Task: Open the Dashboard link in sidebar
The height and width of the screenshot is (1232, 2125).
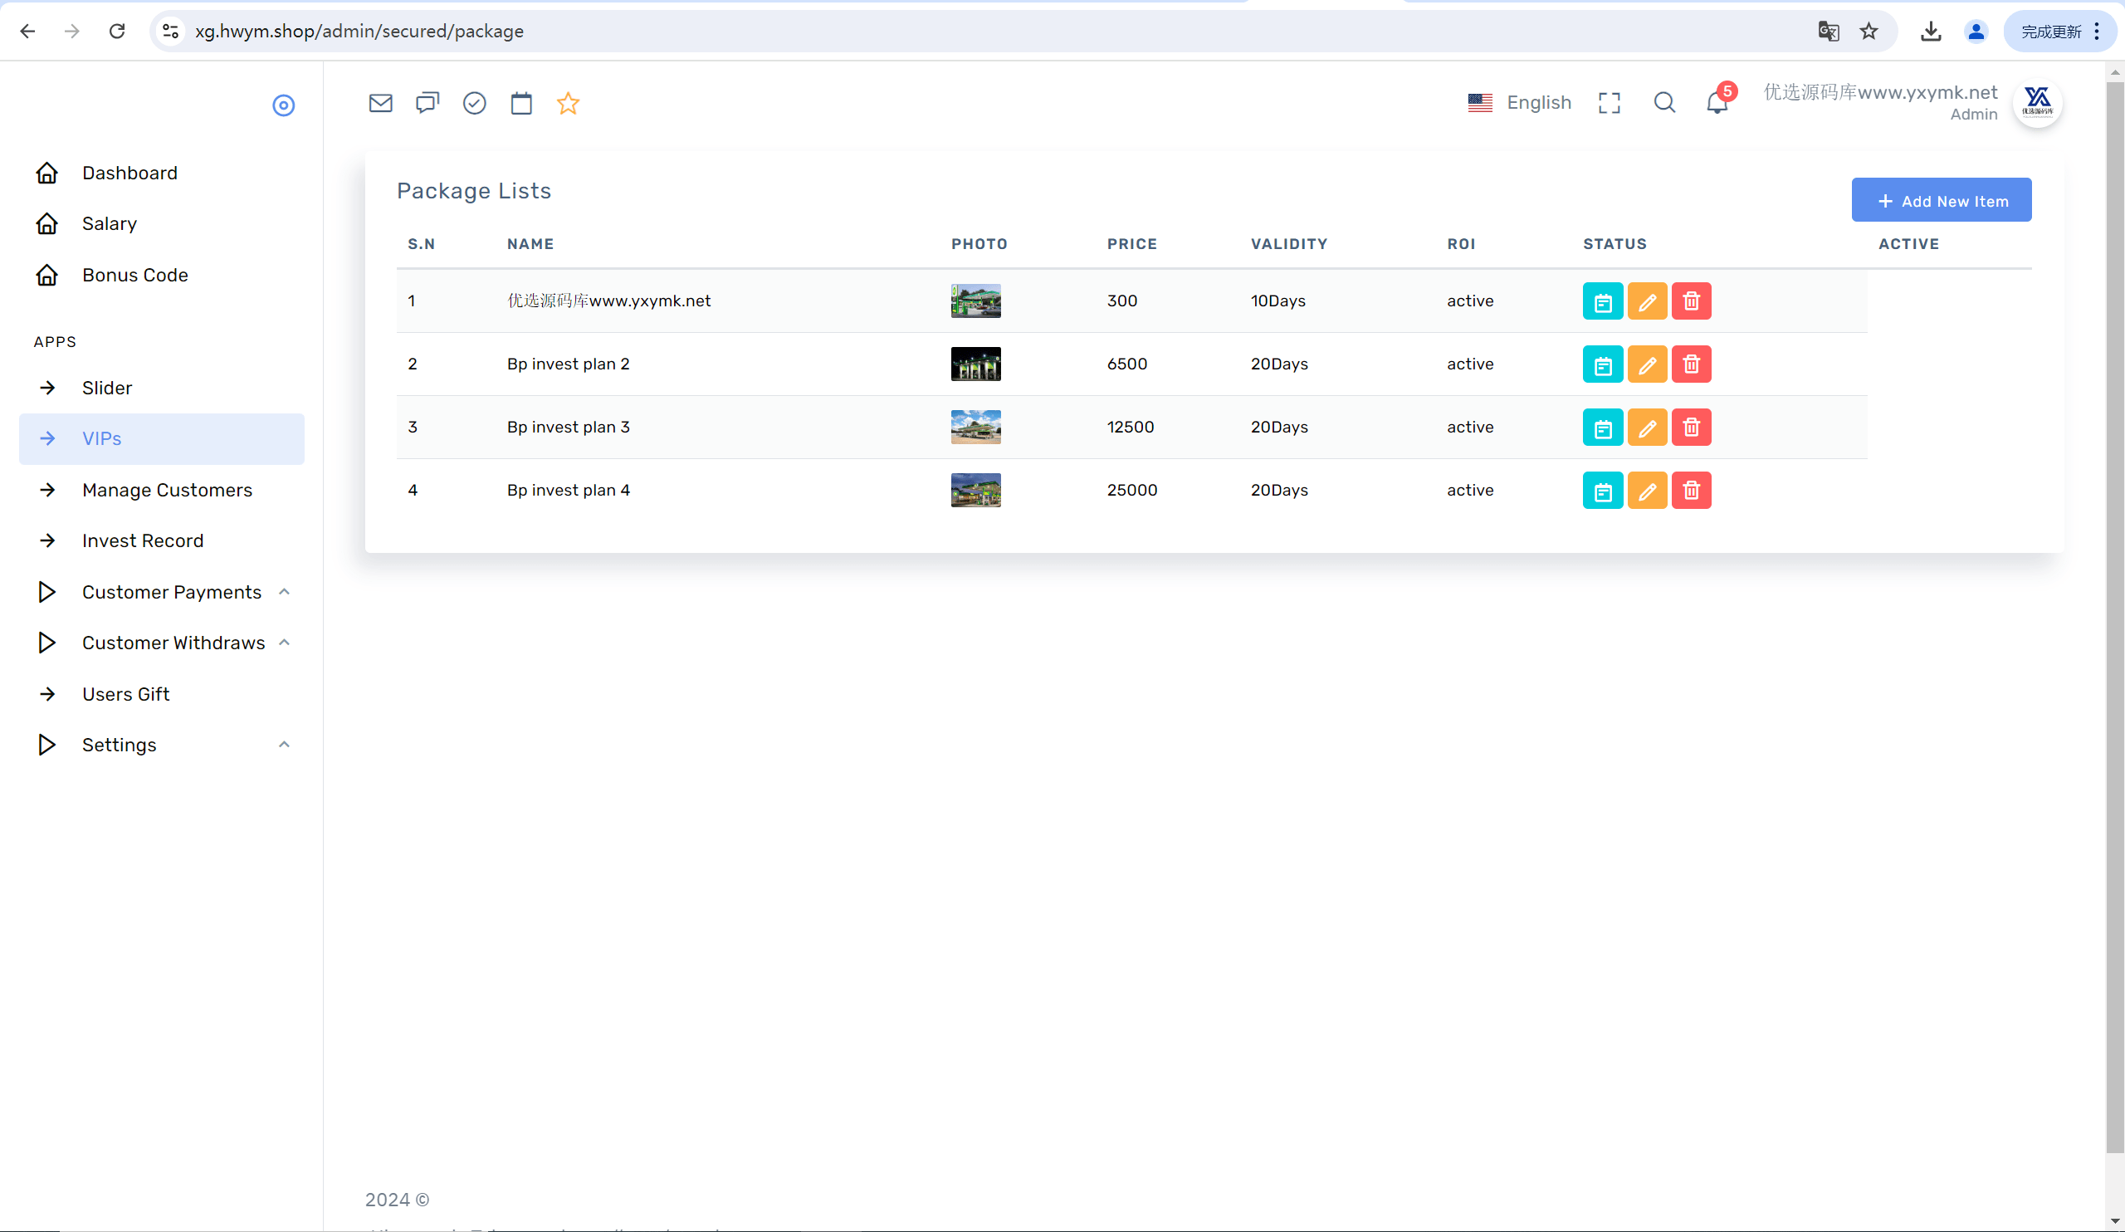Action: point(129,173)
